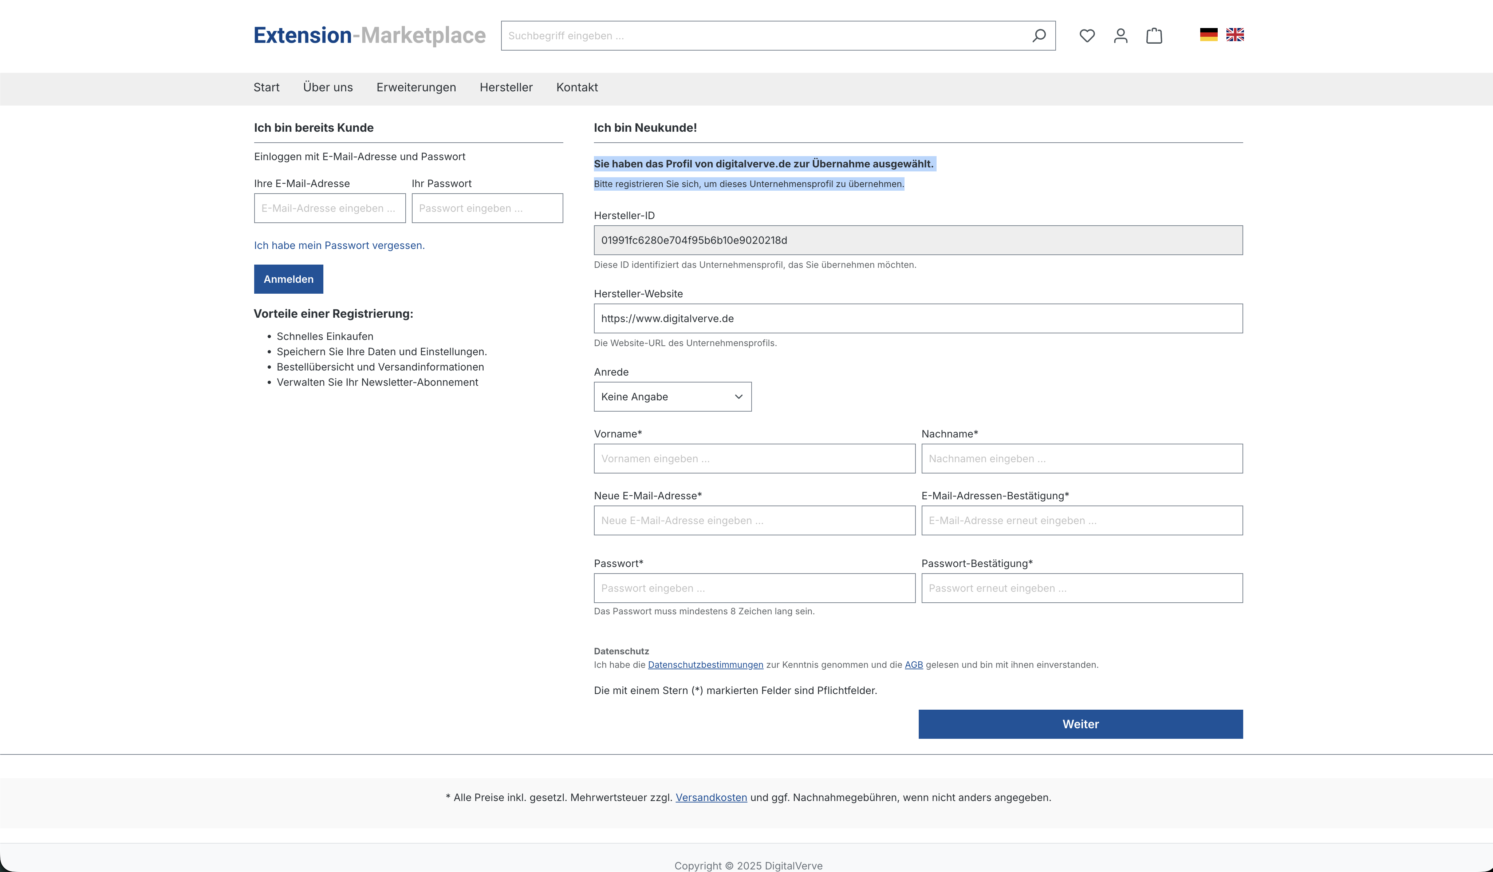This screenshot has width=1493, height=872.
Task: Open the Datenschutzbestimmungen link
Action: 705,665
